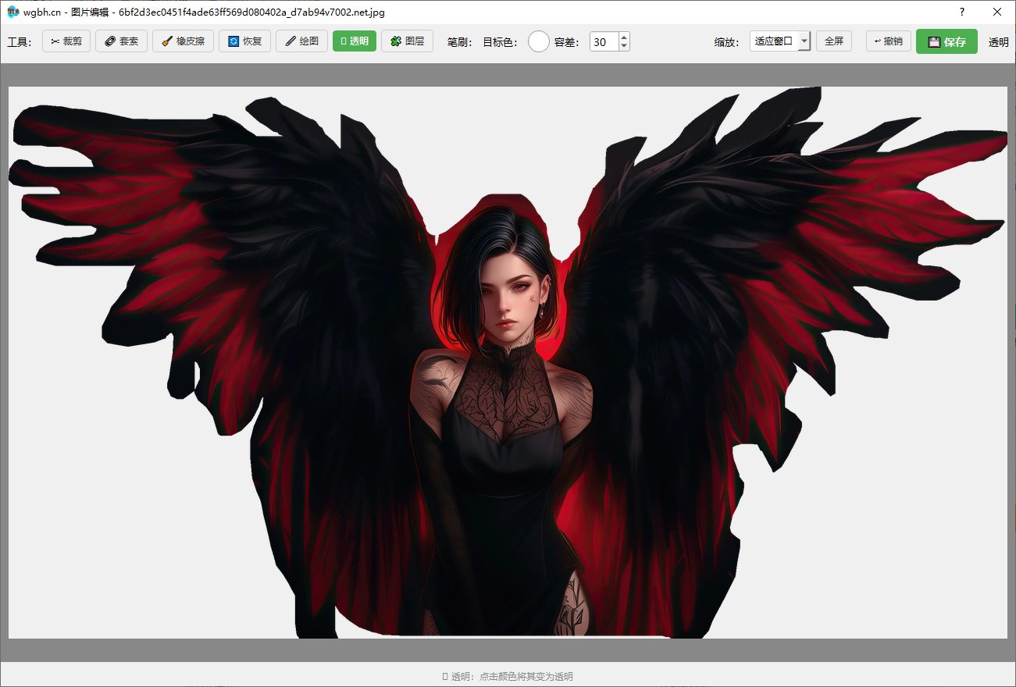Screen dimensions: 1016x687
Task: Select the 绘图 drawing tool
Action: point(301,41)
